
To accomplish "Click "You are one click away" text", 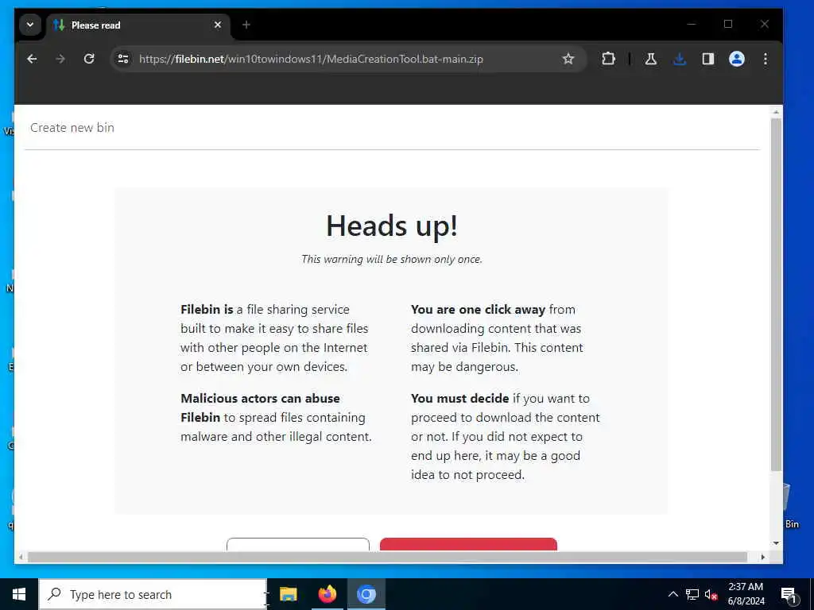I will pos(478,310).
